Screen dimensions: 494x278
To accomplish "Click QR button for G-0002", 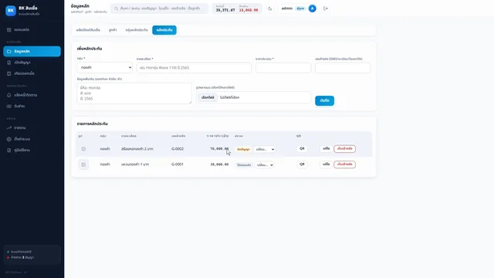I will click(302, 149).
